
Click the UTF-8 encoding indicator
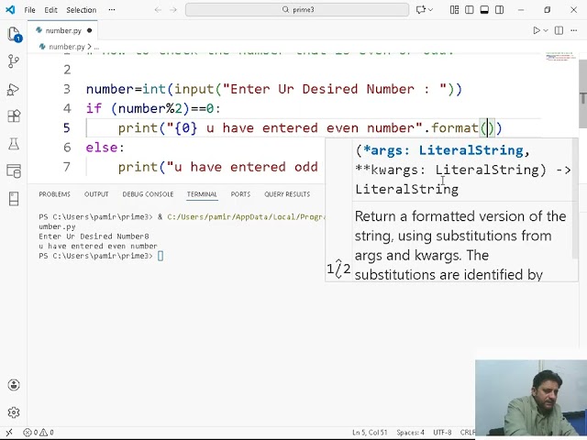click(442, 433)
